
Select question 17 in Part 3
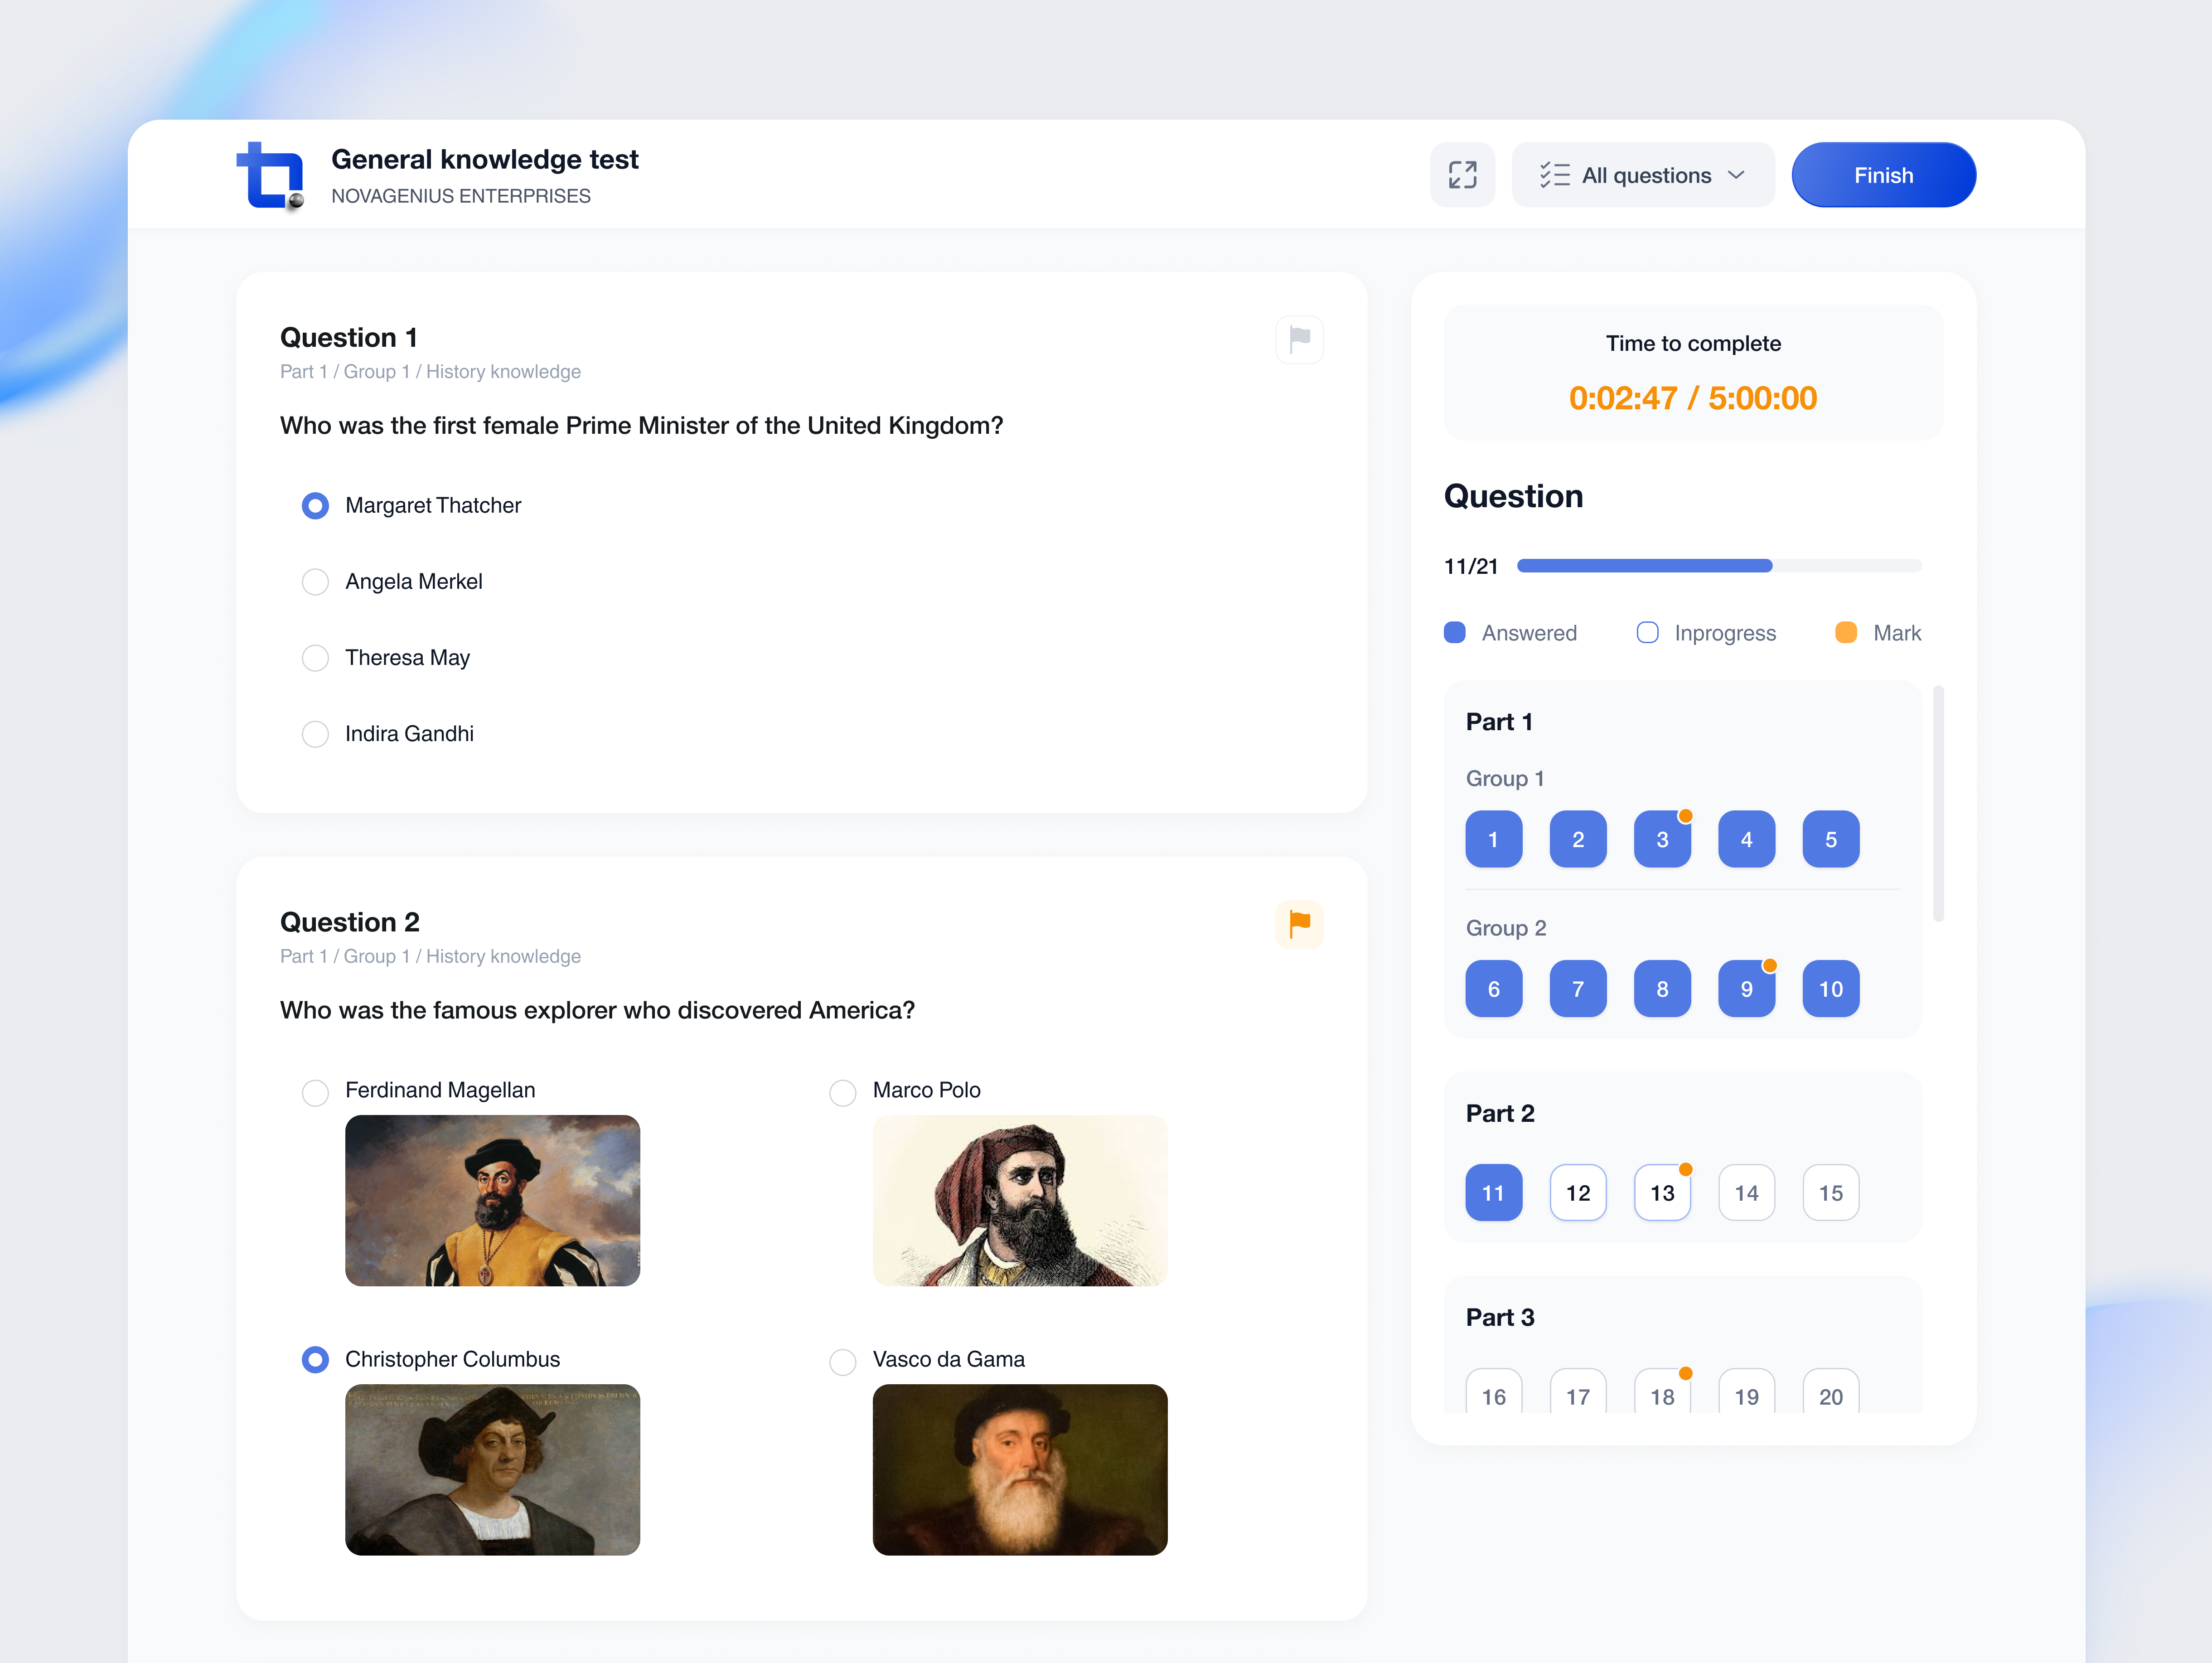[x=1578, y=1391]
